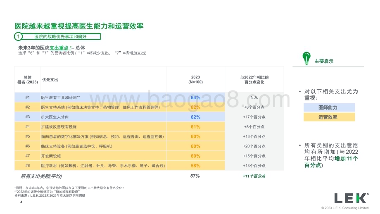Image resolution: width=380 pixels, height=214 pixels.
Task: Select the slide title 医院越来越重视提高医生能力和运营效率
Action: (79, 26)
